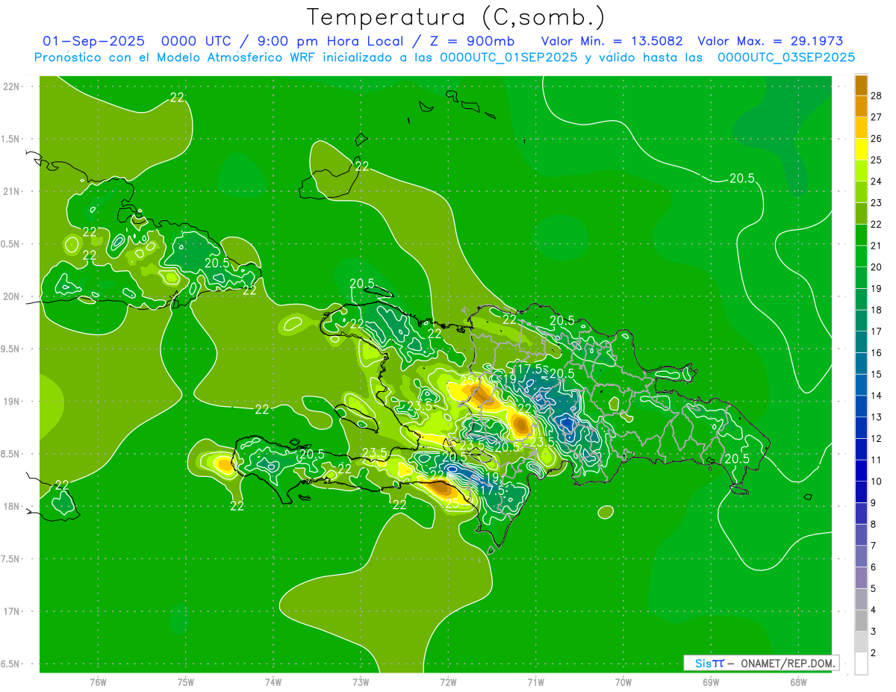The width and height of the screenshot is (896, 692).
Task: Click the "21N" latitude axis label
Action: pyautogui.click(x=12, y=191)
